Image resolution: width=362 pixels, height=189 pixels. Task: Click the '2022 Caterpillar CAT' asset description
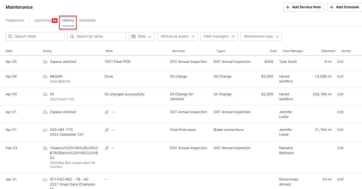(x=67, y=135)
